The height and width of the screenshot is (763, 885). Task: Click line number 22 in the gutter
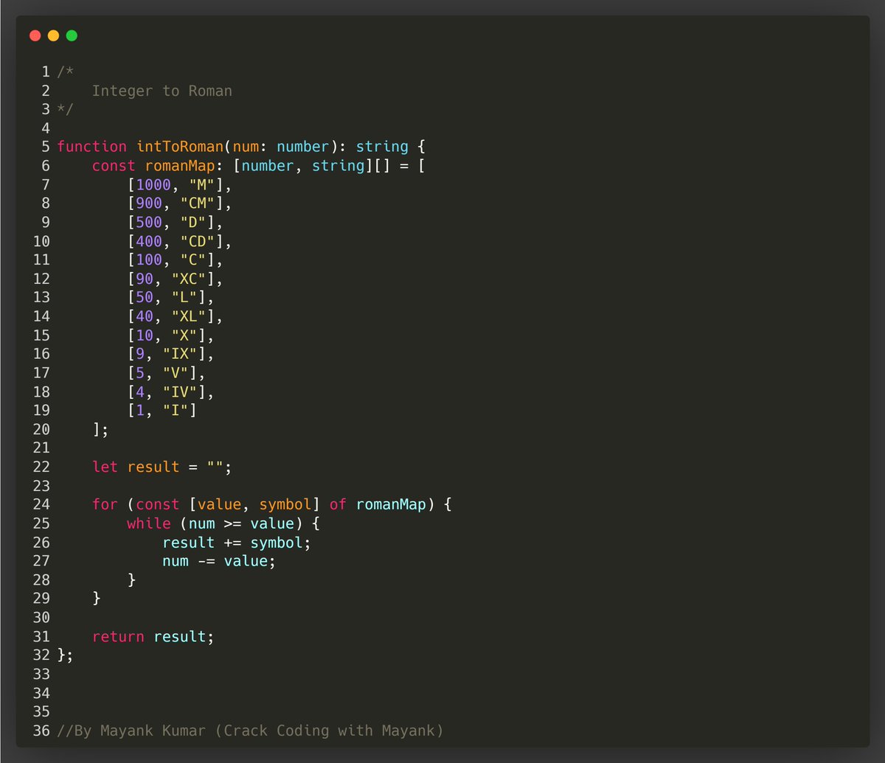tap(42, 467)
